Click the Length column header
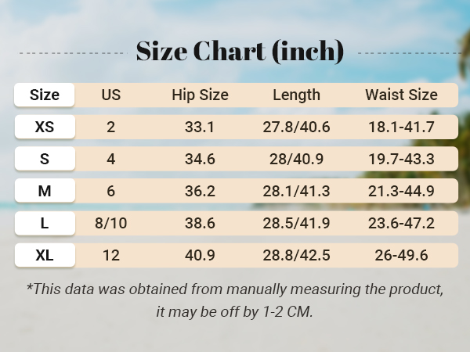 tap(296, 95)
